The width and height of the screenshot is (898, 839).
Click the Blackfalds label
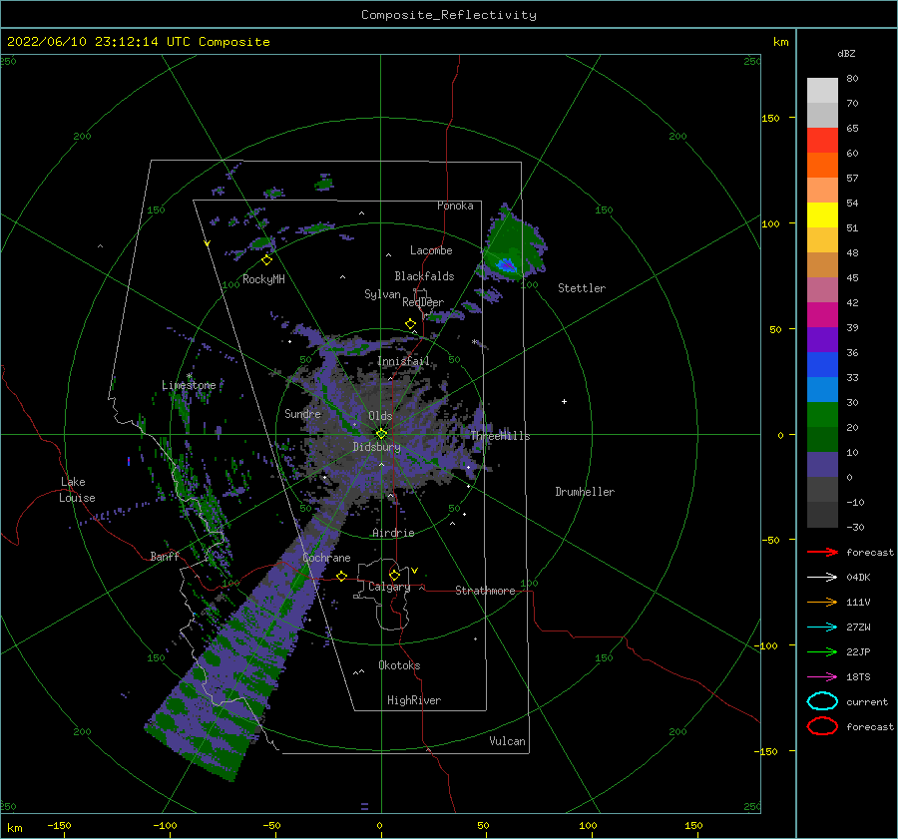tap(424, 276)
